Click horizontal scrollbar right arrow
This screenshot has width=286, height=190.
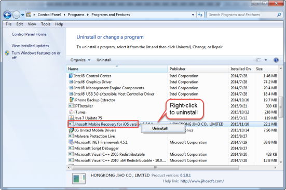[x=275, y=167]
